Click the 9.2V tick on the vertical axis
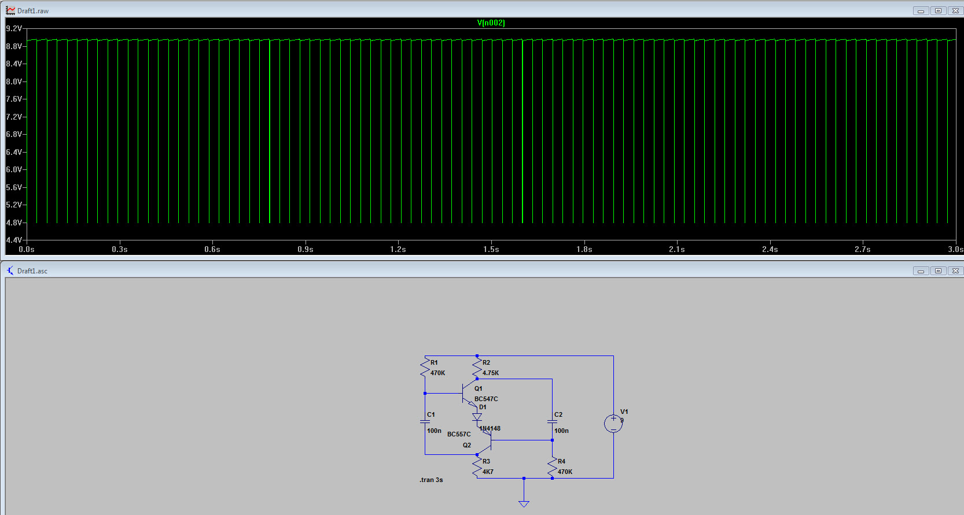 tap(14, 28)
